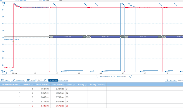Select the Start Time cell 3.357 ms
The height and width of the screenshot is (109, 183).
point(42,93)
